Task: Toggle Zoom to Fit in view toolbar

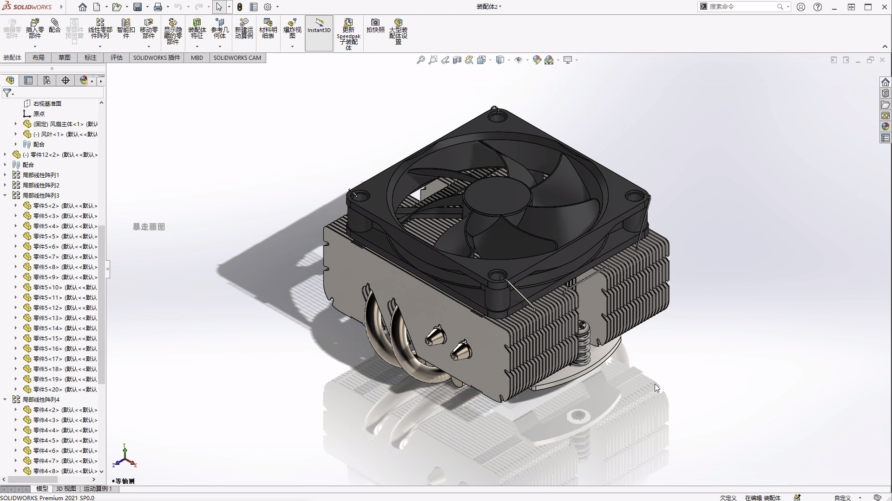Action: [x=420, y=60]
